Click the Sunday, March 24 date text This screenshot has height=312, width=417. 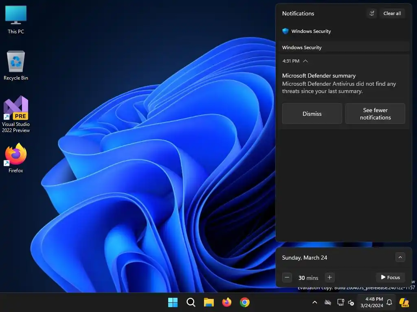pyautogui.click(x=305, y=258)
